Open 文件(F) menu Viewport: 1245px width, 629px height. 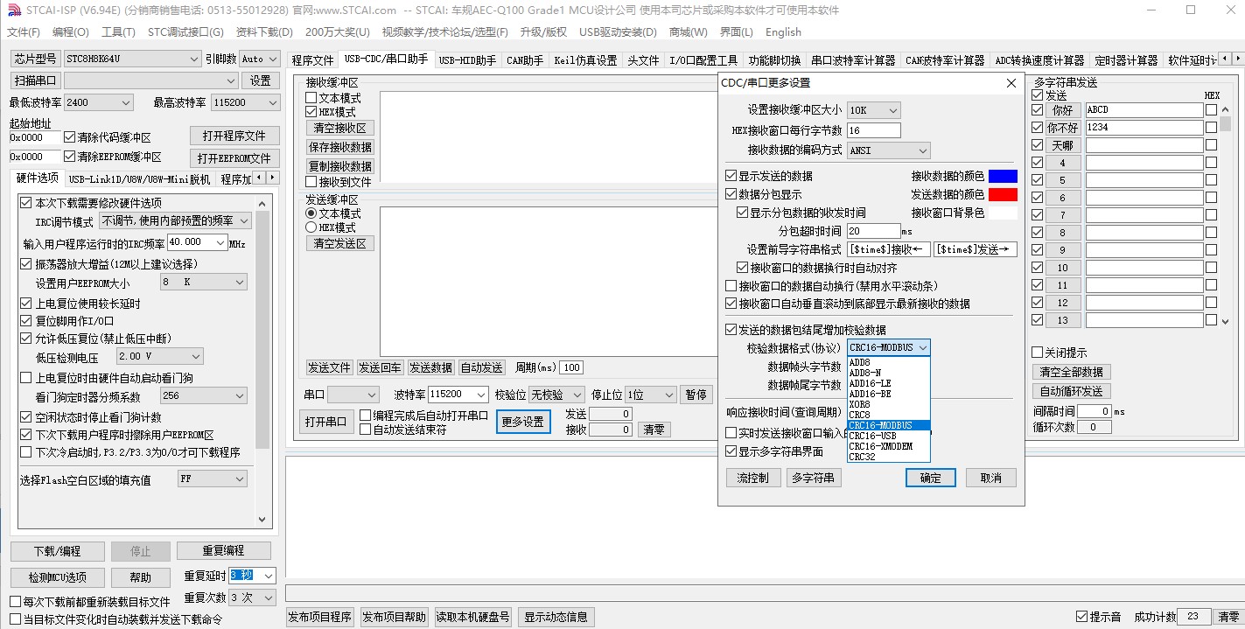(x=24, y=32)
